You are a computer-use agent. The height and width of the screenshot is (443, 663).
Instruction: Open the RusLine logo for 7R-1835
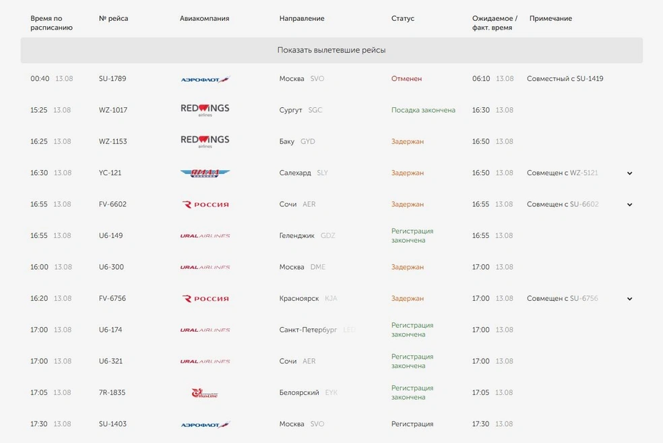[x=205, y=393]
